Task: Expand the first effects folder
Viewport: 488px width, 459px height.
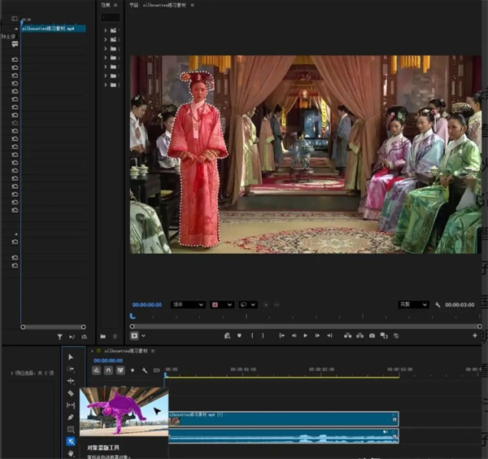Action: pos(105,30)
